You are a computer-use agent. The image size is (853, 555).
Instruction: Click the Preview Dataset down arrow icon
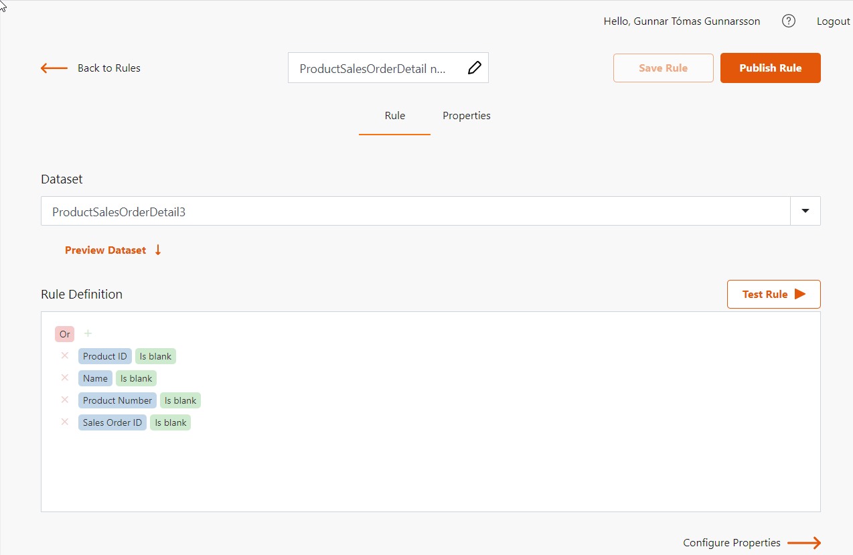[x=158, y=250]
